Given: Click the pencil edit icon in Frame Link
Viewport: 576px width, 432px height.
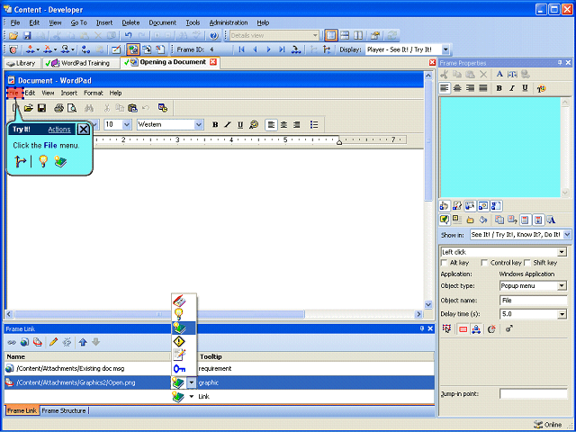Looking at the screenshot, I should [53, 342].
